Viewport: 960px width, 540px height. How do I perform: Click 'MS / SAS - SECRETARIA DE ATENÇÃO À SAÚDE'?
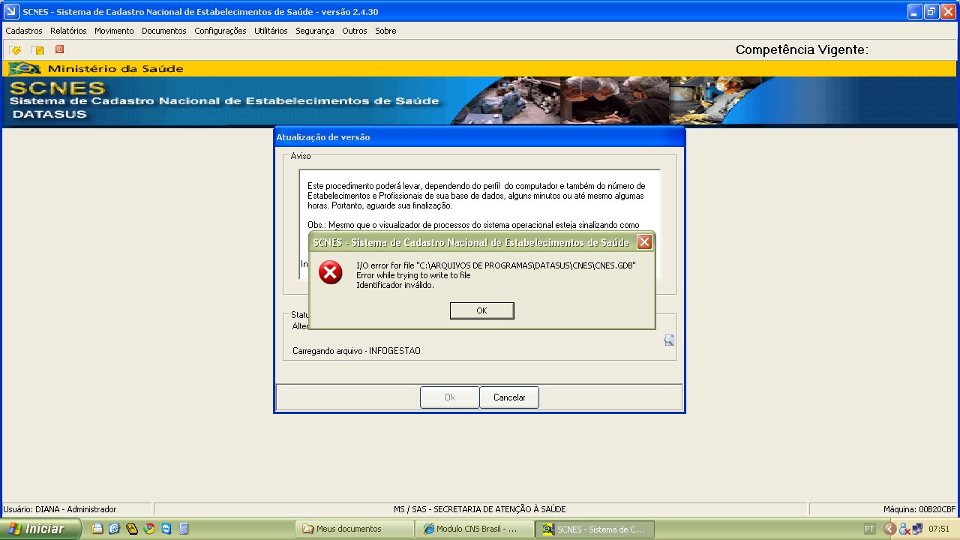[480, 509]
